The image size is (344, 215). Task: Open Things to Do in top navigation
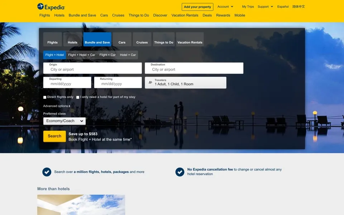[139, 15]
